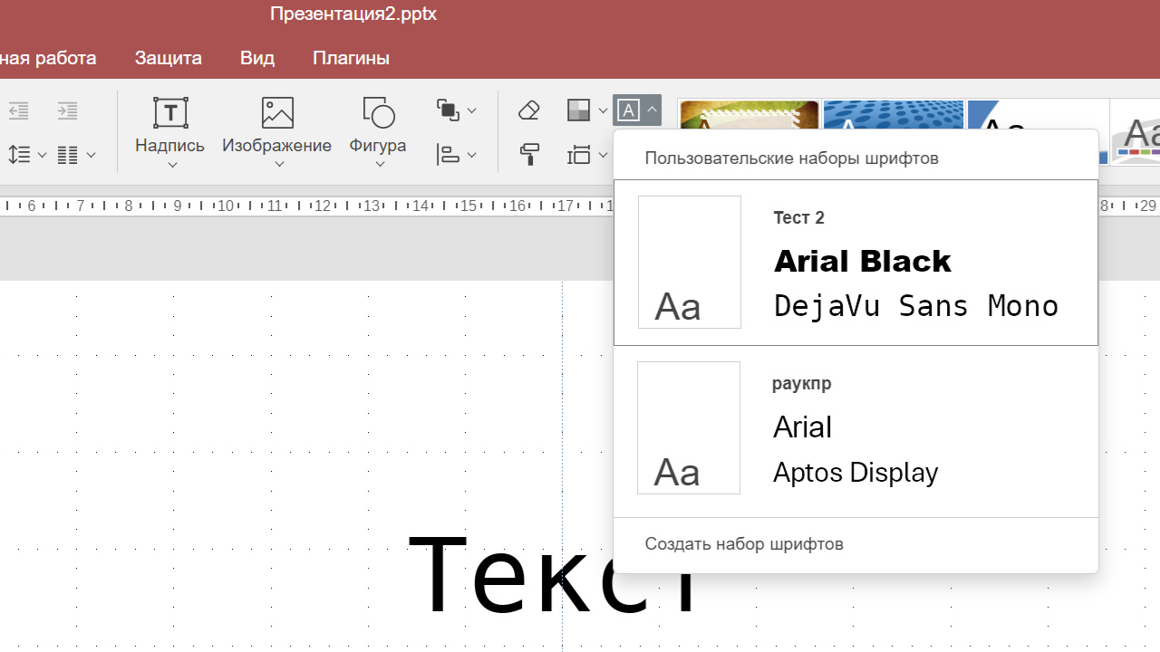Open the Плагины tab

click(351, 58)
